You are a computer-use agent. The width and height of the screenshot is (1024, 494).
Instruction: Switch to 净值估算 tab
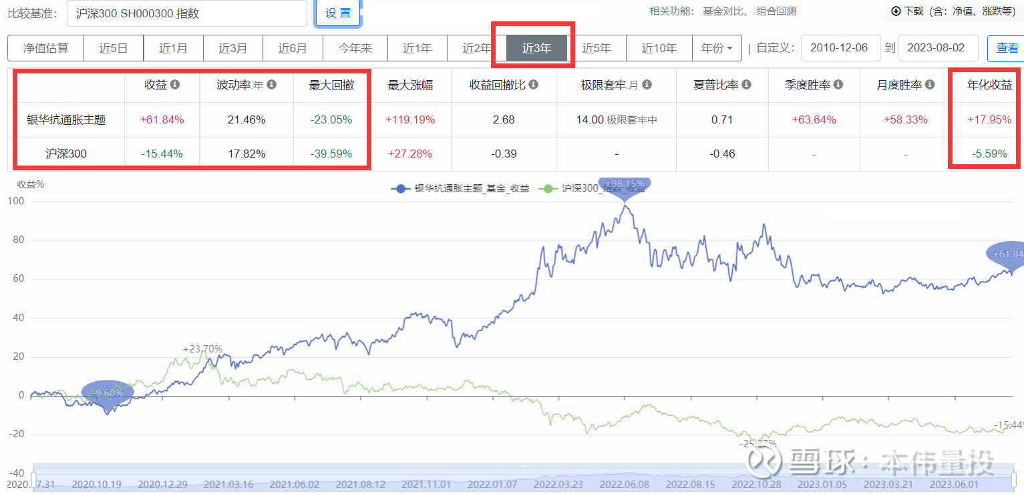coord(46,48)
